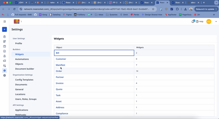This screenshot has width=219, height=119.
Task: Open the money bag rail icon
Action: point(4,56)
